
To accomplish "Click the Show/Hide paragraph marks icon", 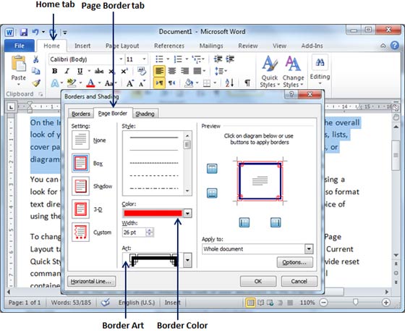I will click(247, 83).
